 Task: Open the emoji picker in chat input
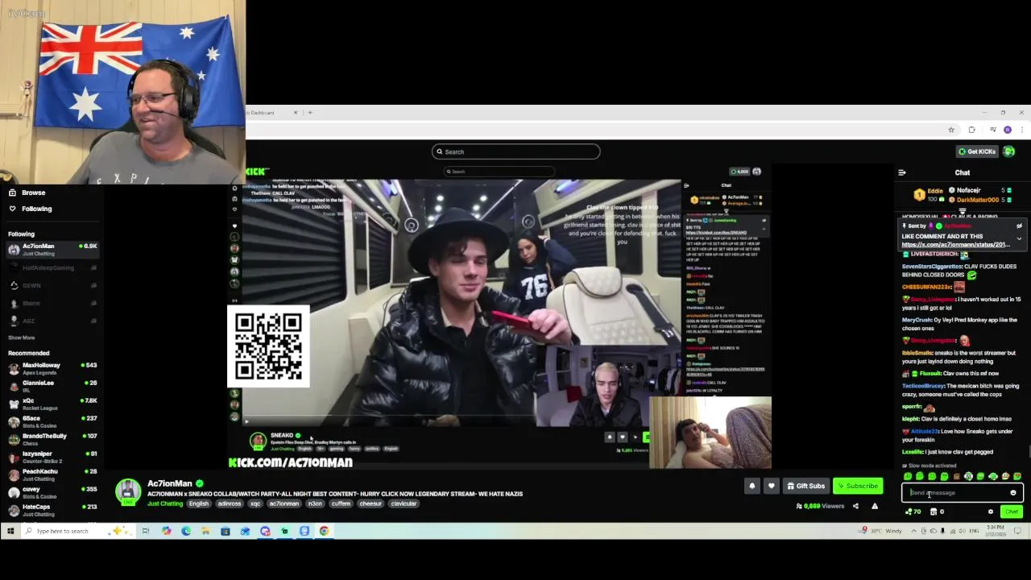[x=1013, y=493]
